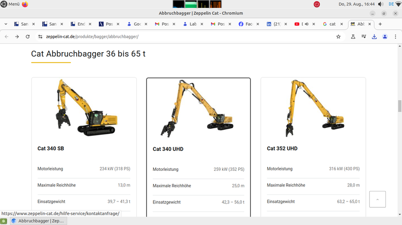The width and height of the screenshot is (402, 225).
Task: Open the Menü application launcher
Action: pyautogui.click(x=11, y=4)
